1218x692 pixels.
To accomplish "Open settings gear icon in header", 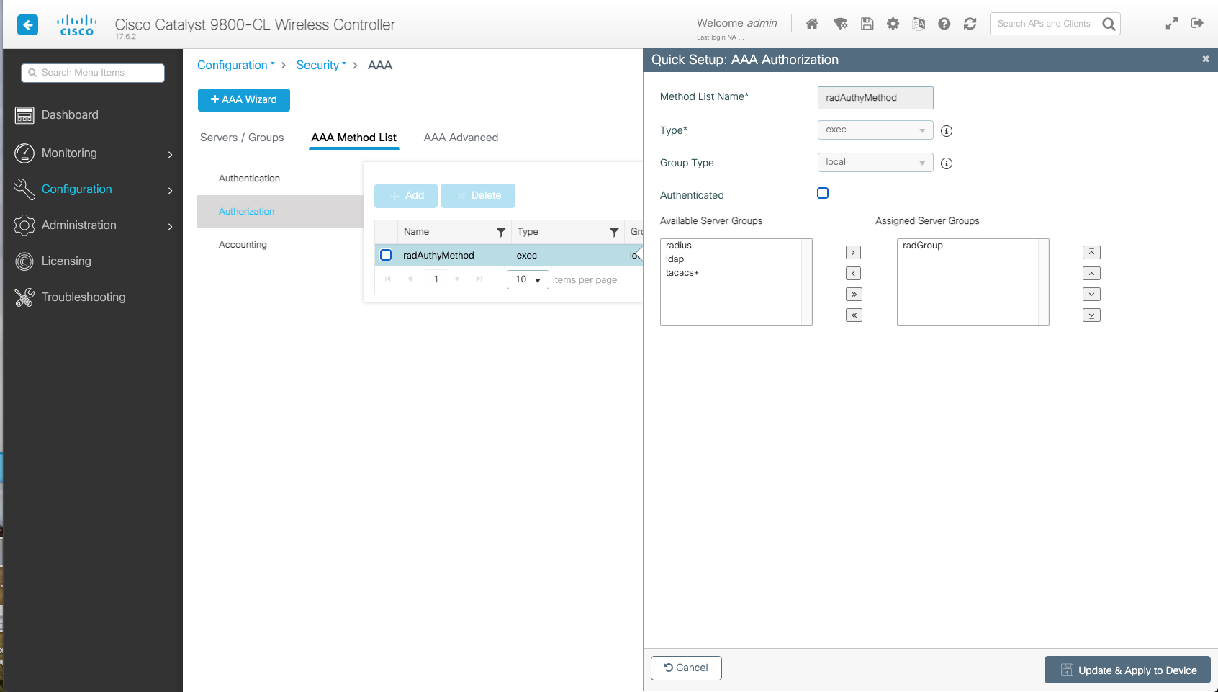I will [893, 24].
